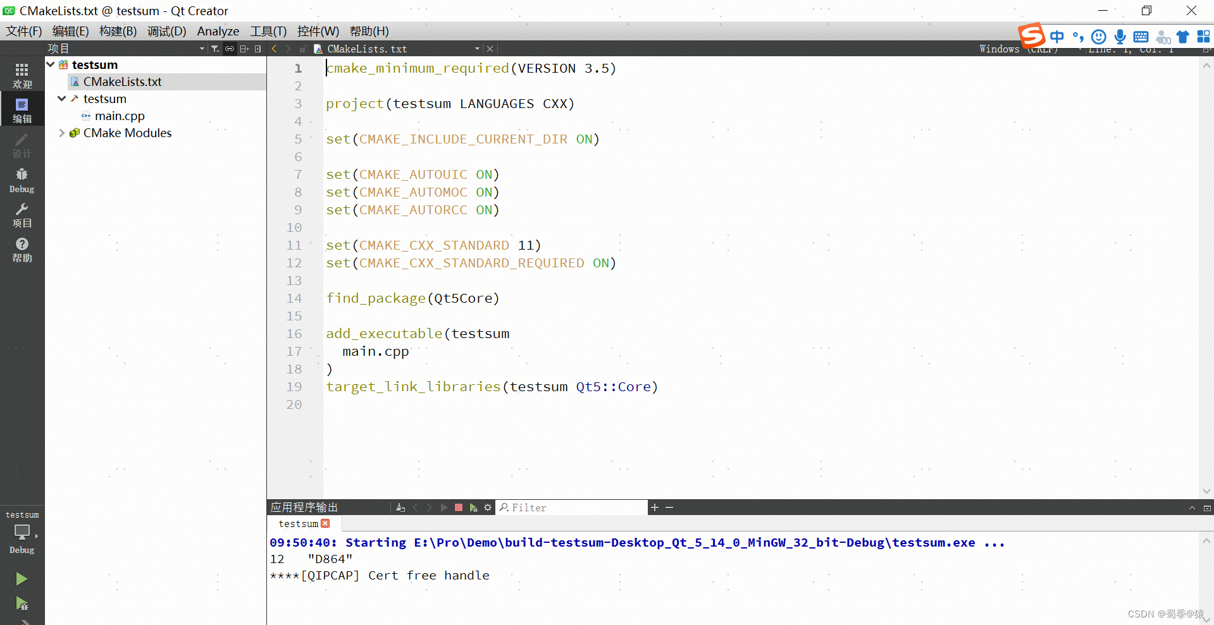Click the Sogou S logo
1214x625 pixels.
(1032, 35)
